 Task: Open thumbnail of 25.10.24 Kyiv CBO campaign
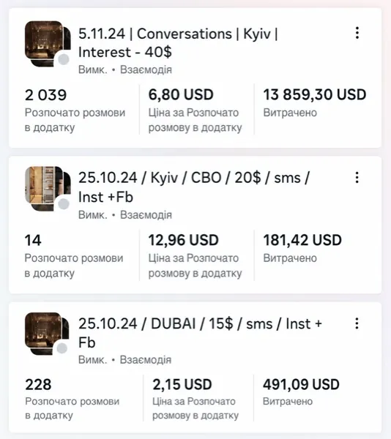(48, 189)
